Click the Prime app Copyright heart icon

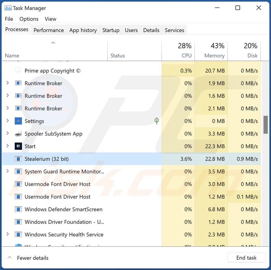(18, 70)
